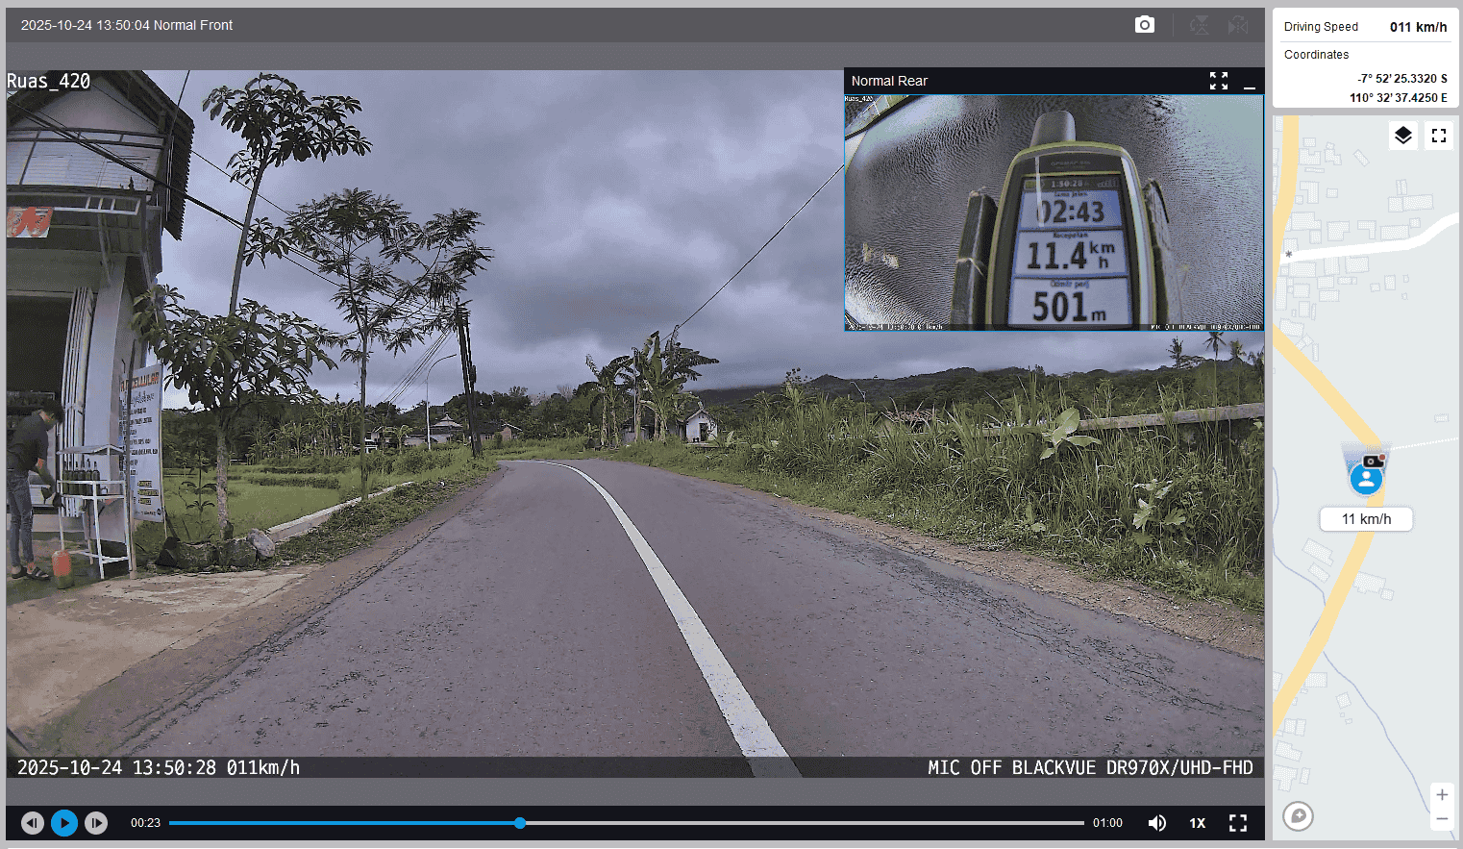Zoom in on the map
1463x849 pixels.
pos(1442,794)
